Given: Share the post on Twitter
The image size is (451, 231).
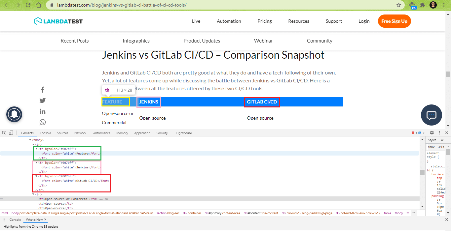Looking at the screenshot, I should tap(43, 101).
